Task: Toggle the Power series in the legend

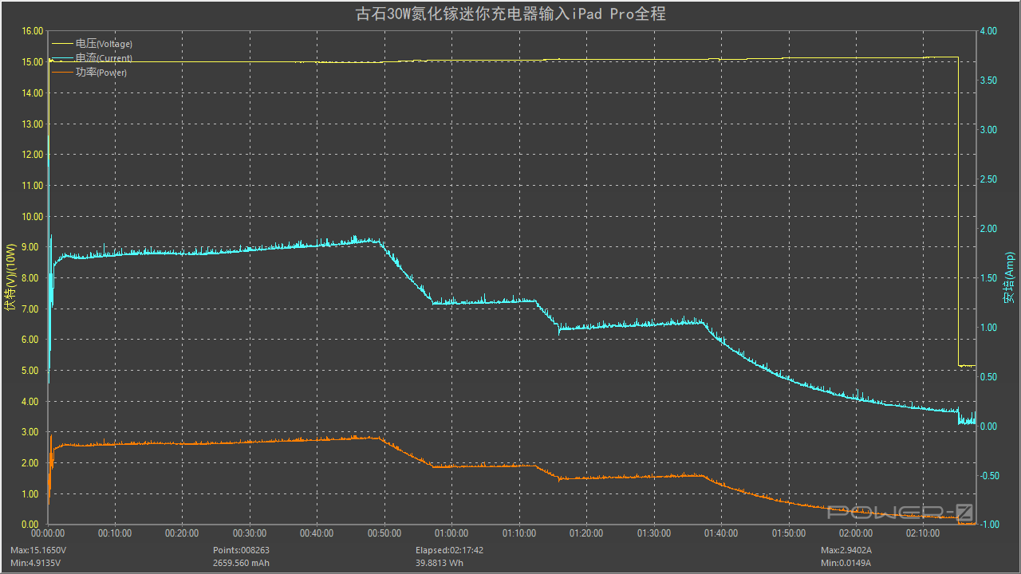Action: pos(101,73)
